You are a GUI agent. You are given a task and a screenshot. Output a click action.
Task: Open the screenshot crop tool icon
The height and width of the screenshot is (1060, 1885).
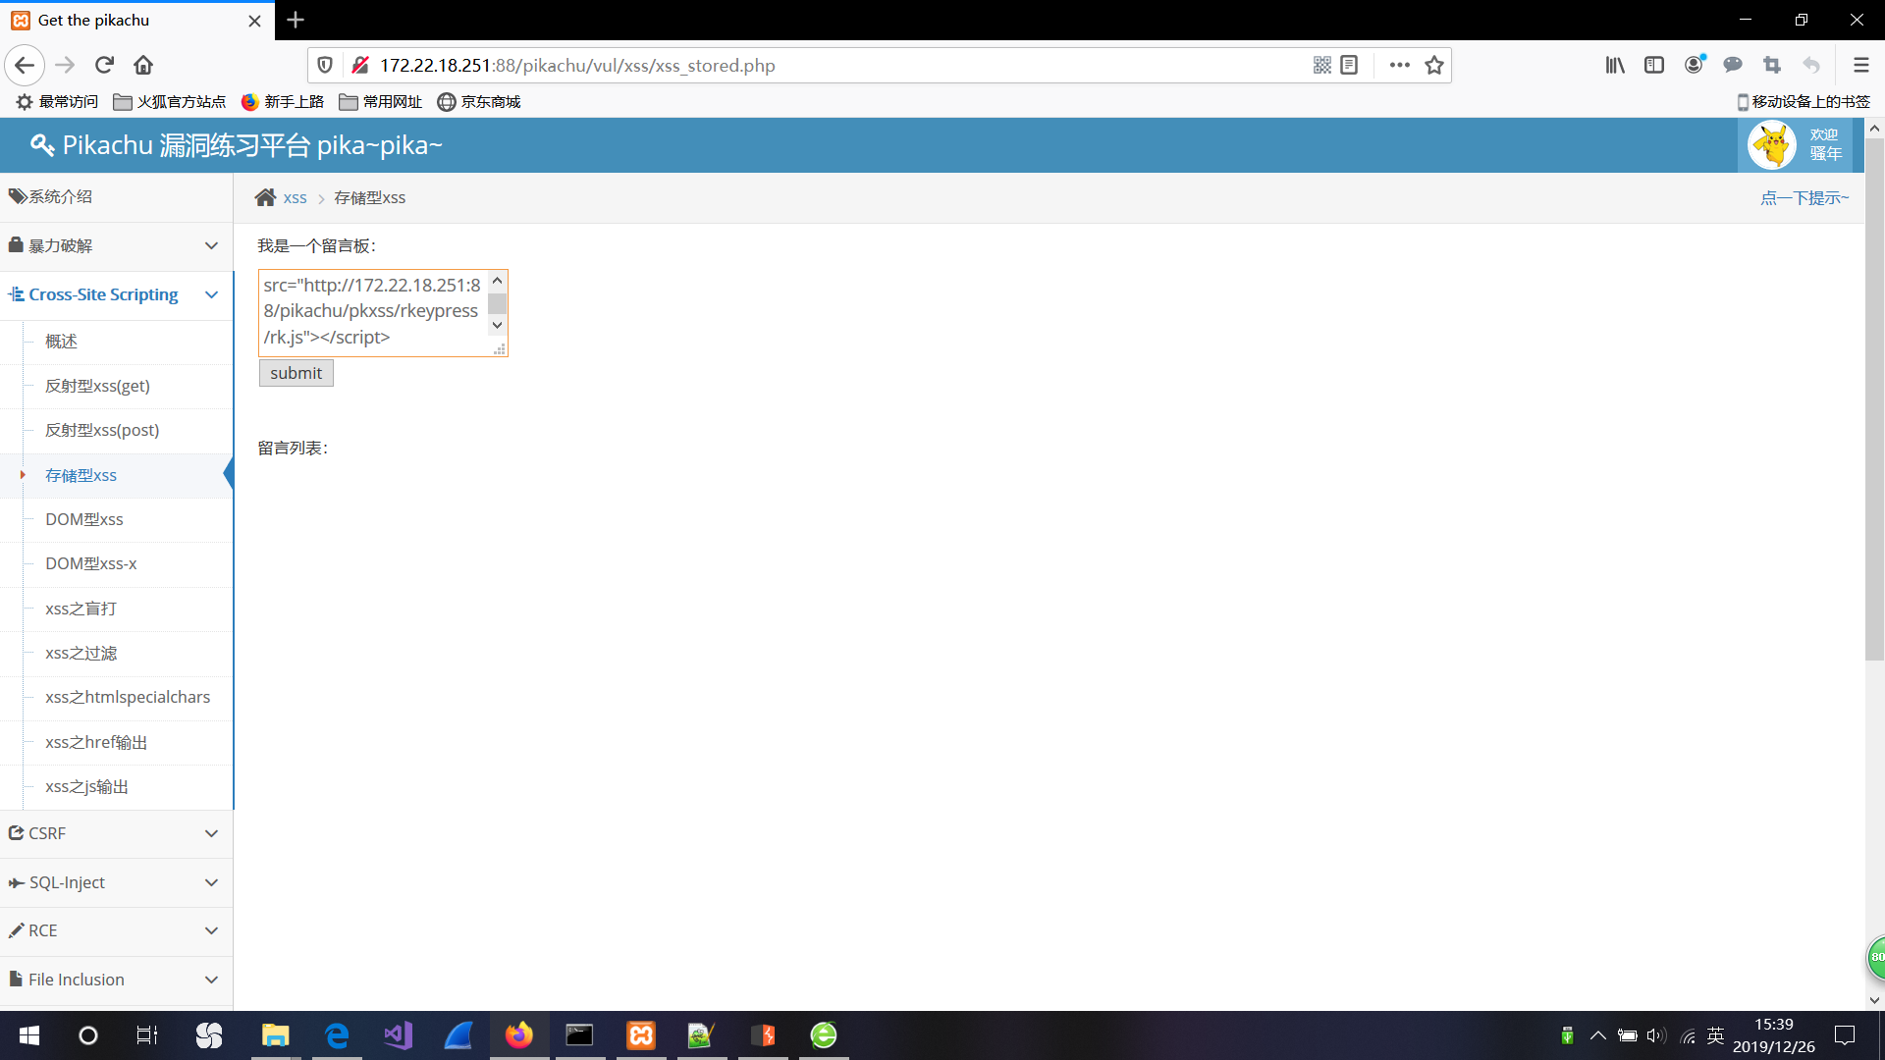pos(1772,65)
